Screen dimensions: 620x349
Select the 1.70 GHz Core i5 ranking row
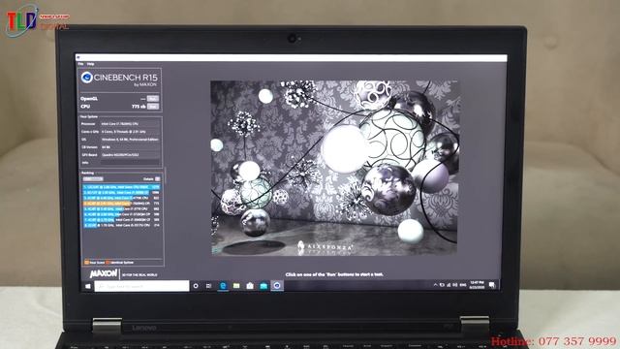(x=121, y=225)
